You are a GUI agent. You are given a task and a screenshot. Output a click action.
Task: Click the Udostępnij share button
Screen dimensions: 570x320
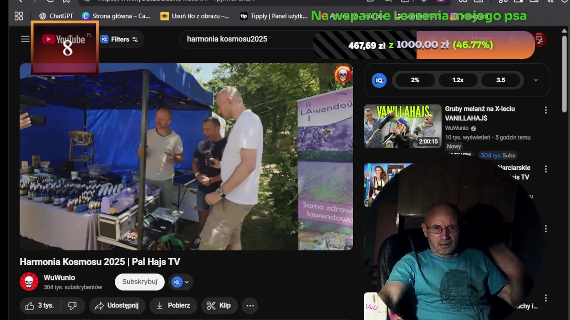click(x=117, y=305)
